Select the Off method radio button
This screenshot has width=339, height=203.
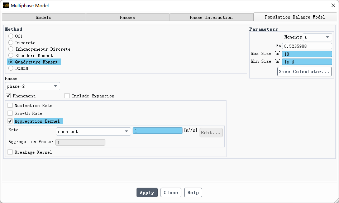(11, 36)
